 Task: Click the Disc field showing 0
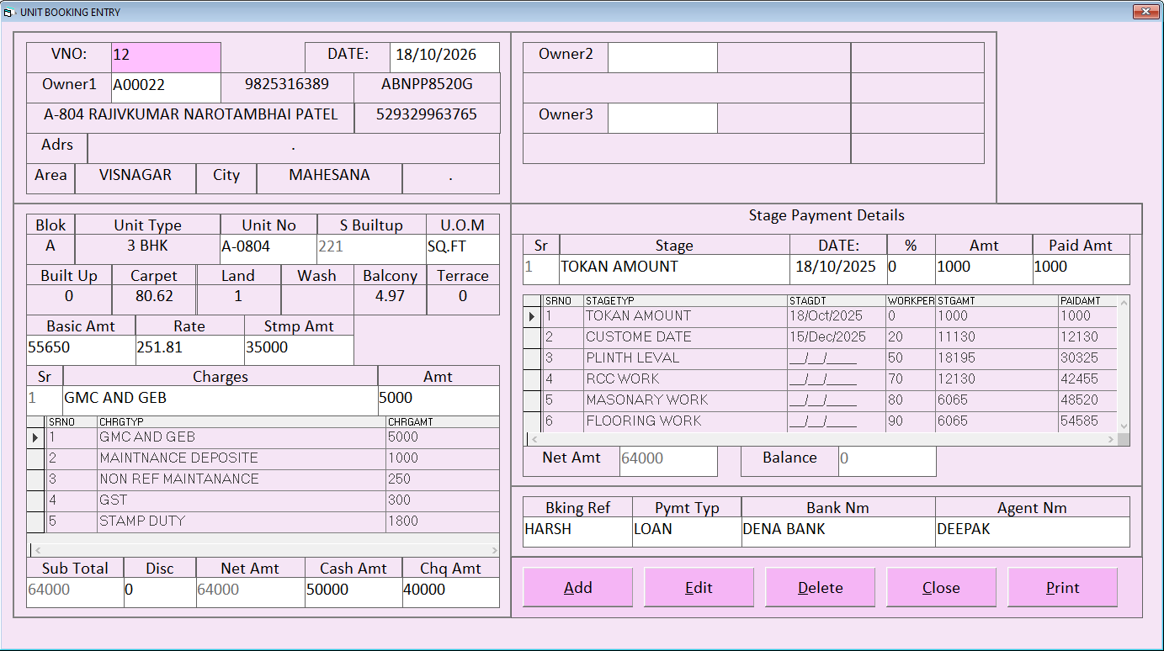160,592
